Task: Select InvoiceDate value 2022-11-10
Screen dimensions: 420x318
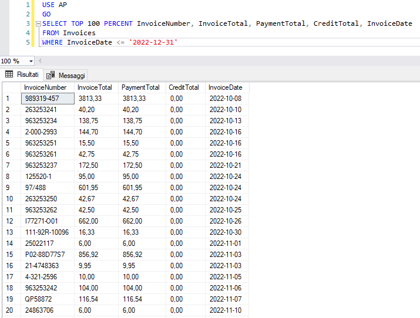Action: pyautogui.click(x=227, y=310)
